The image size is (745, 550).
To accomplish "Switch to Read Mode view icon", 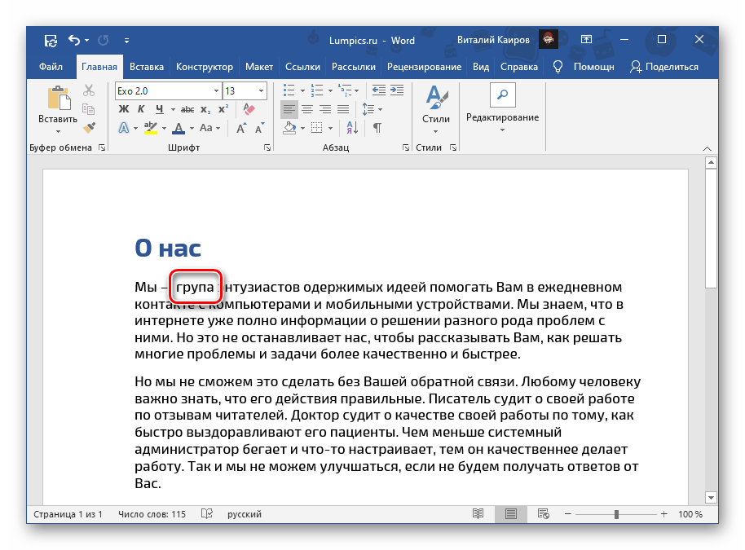I will (478, 514).
